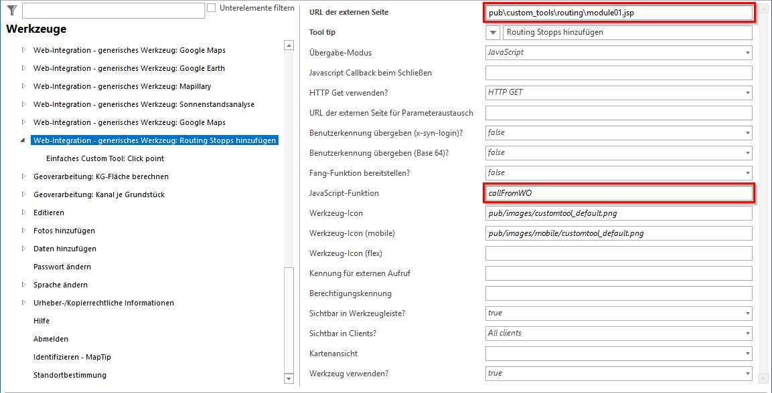The image size is (772, 393).
Task: Edit the callFromWO JavaScript-Funktion field
Action: point(619,193)
